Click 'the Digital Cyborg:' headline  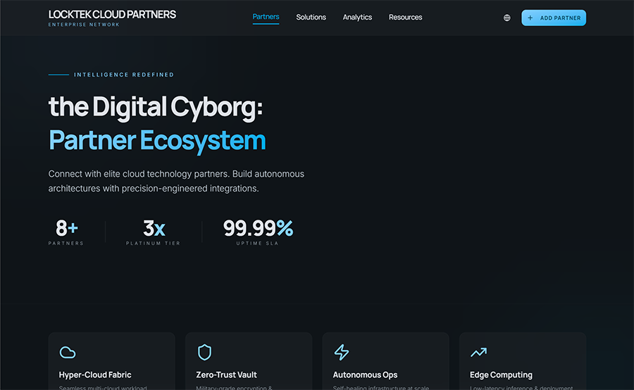point(156,107)
